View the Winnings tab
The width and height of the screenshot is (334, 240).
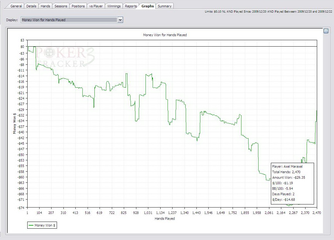(x=114, y=6)
